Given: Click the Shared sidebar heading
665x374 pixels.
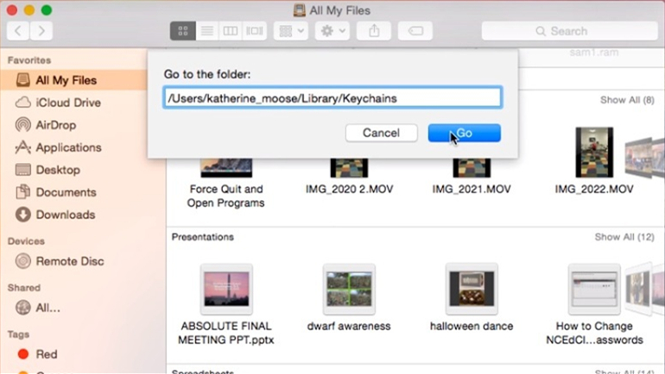Looking at the screenshot, I should click(24, 288).
